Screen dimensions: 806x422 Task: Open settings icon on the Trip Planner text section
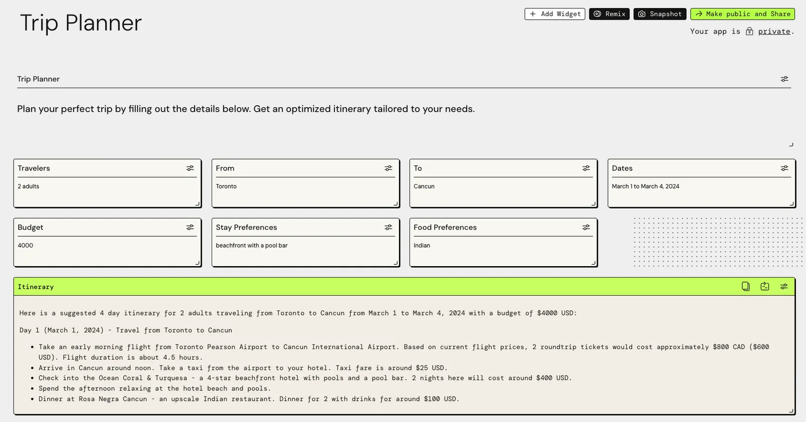(784, 79)
